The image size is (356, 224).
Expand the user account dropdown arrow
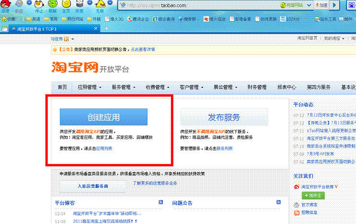point(73,39)
